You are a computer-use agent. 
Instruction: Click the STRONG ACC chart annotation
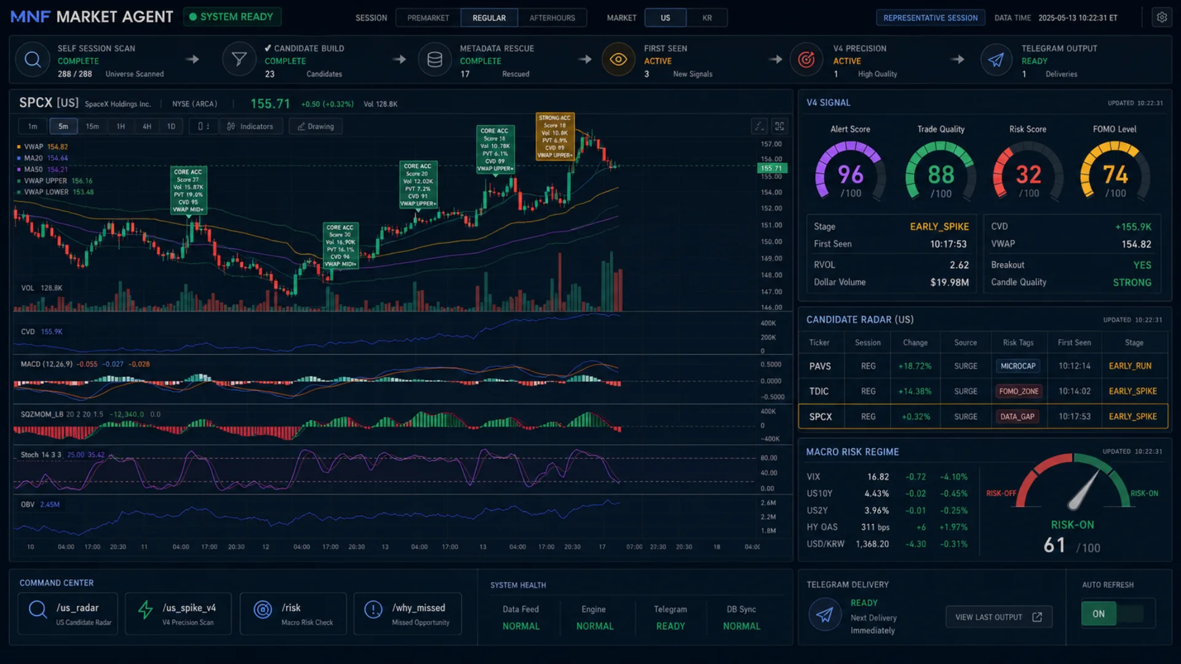(555, 136)
